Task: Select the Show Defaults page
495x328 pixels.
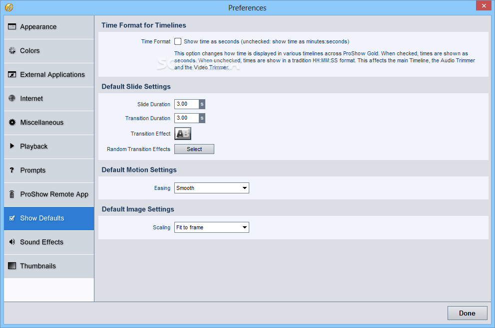Action: [x=49, y=219]
